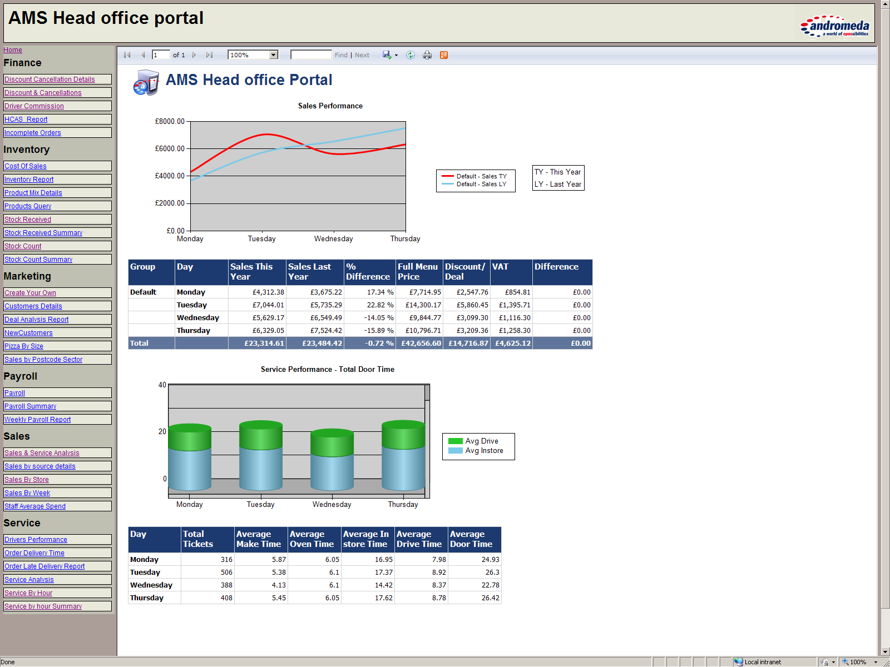Click the Home link
890x667 pixels.
13,50
